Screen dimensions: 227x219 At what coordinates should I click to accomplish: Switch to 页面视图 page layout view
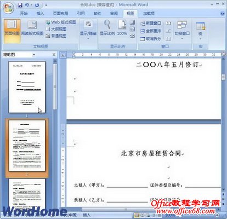[x=12, y=31]
